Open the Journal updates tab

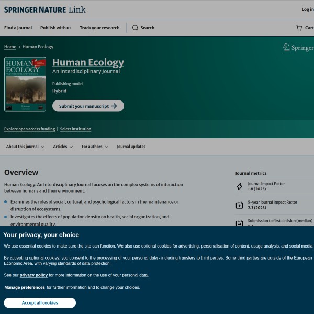(131, 147)
